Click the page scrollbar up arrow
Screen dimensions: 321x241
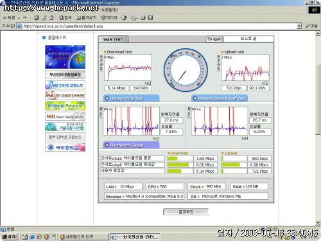coord(318,33)
